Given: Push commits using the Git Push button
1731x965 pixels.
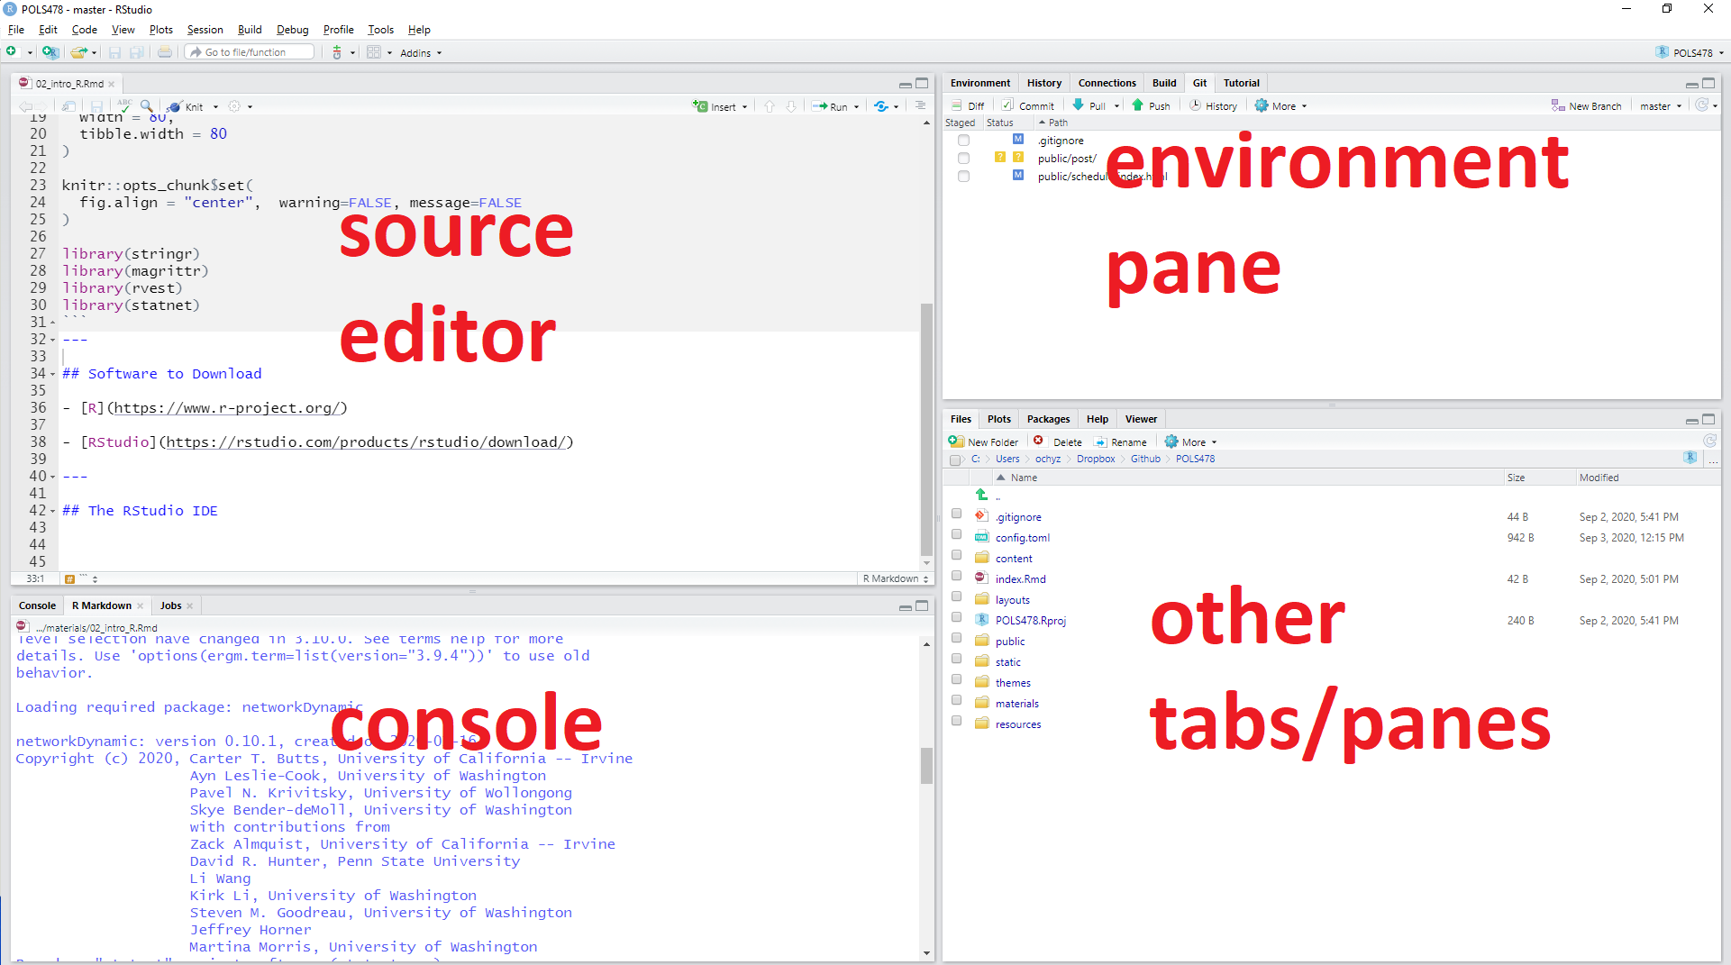Looking at the screenshot, I should 1152,105.
